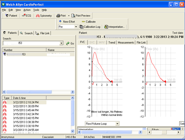Expand the Flow/Volume Loop graph dropdown
Screen dimensions: 185x140
(118, 124)
